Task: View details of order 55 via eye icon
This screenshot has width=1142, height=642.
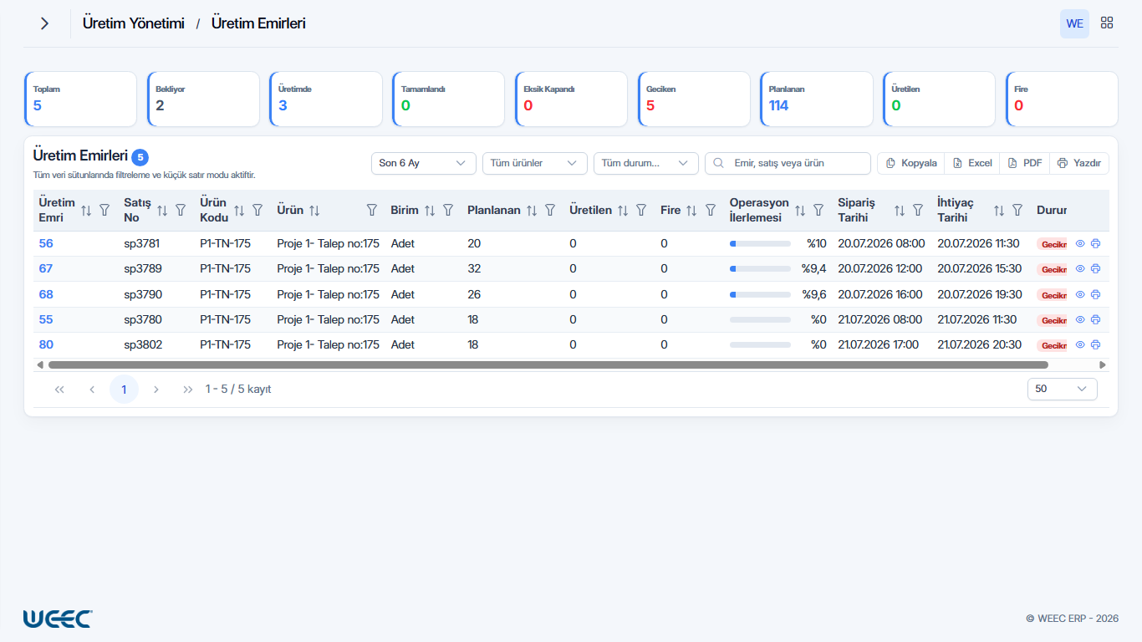Action: pyautogui.click(x=1080, y=319)
